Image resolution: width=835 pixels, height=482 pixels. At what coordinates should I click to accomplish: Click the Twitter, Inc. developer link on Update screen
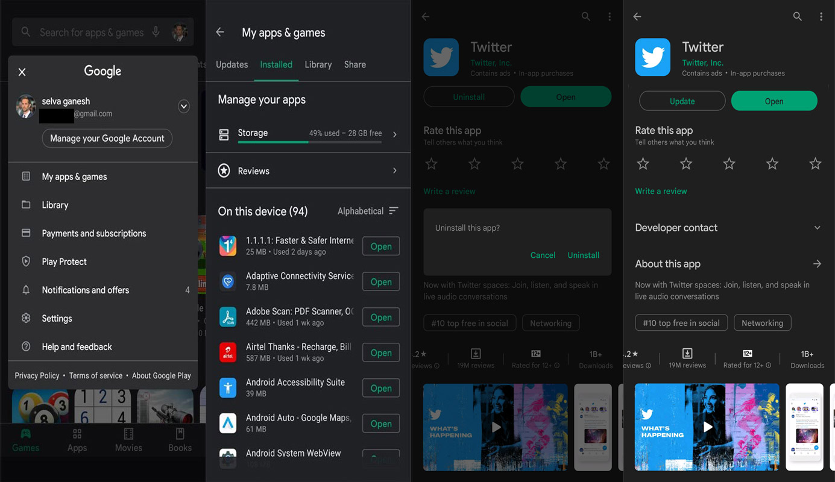702,63
